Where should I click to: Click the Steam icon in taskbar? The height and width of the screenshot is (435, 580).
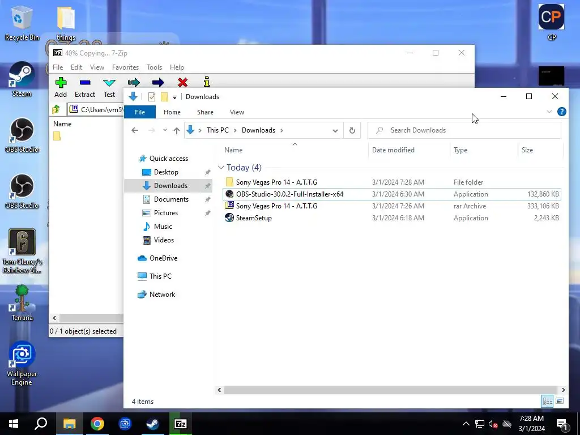(152, 424)
